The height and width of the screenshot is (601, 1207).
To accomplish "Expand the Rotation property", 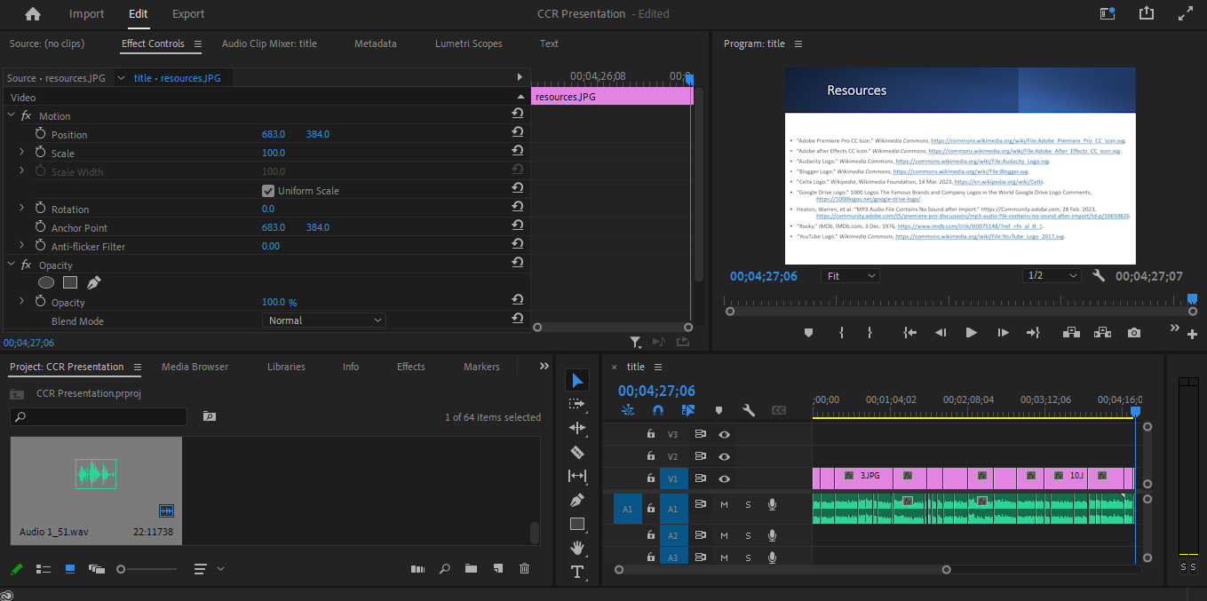I will [22, 208].
